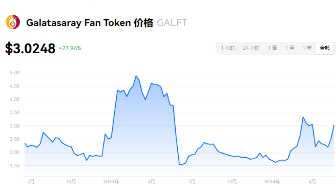Click the chart's highest peak near 5.00

coord(136,76)
